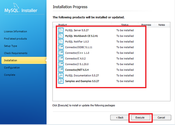
Task: Click the MySQL Documentation 5.5.27 icon
Action: [x=61, y=76]
